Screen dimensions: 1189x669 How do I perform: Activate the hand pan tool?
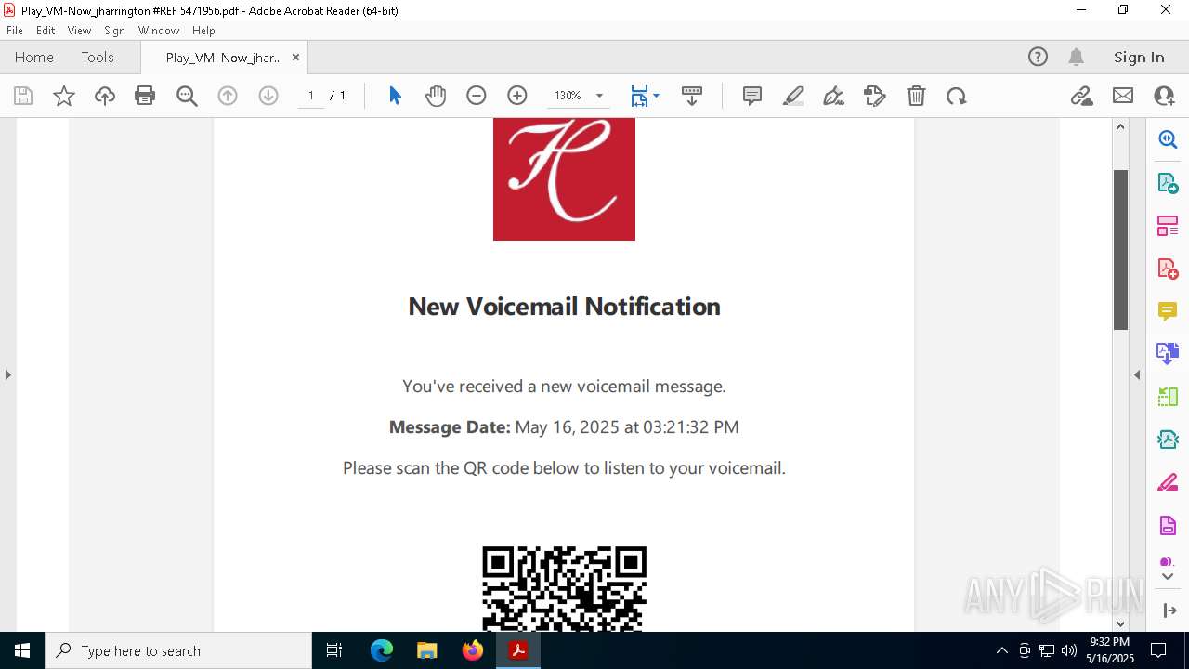click(436, 96)
